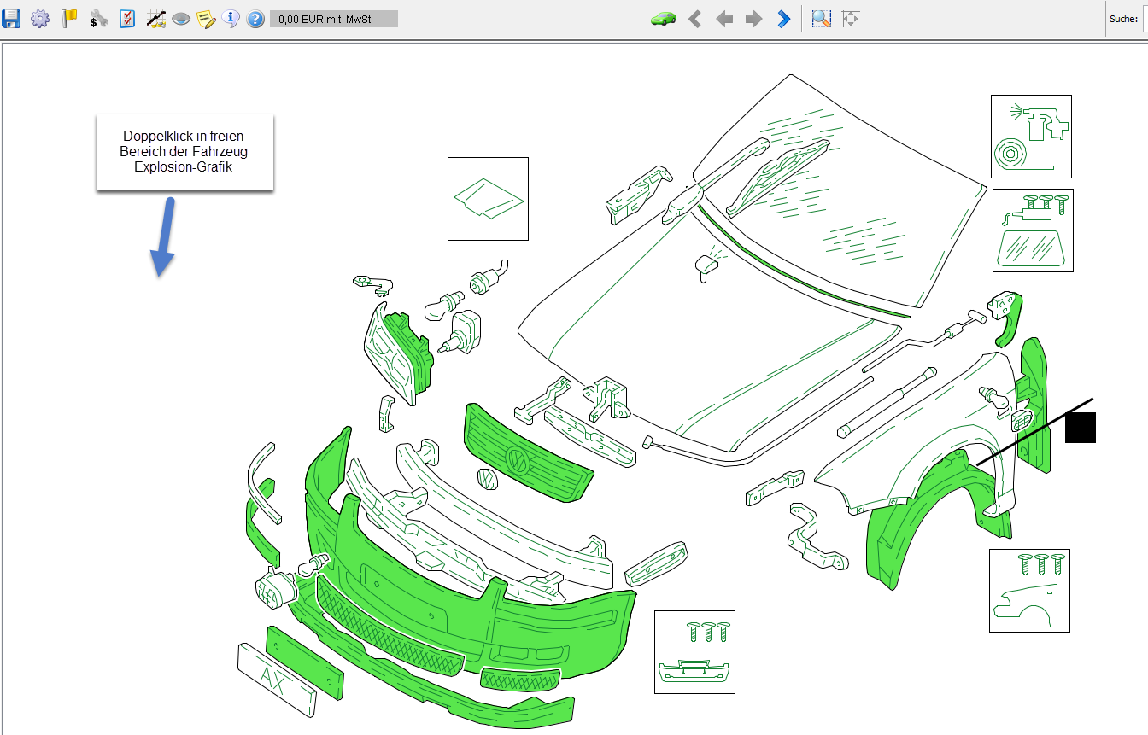Image resolution: width=1148 pixels, height=735 pixels.
Task: Click the checklist clipboard icon
Action: (x=127, y=18)
